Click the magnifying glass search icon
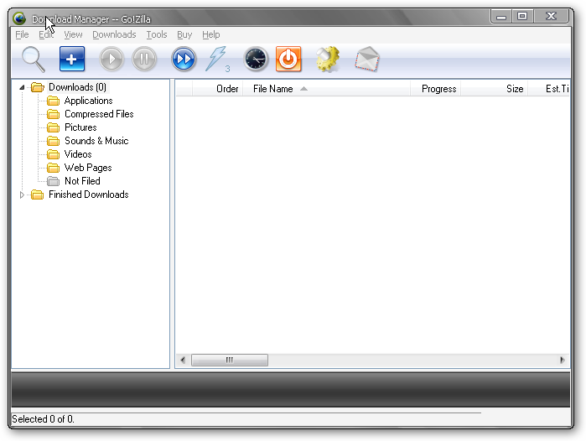Screen dimensions: 586x441 (x=34, y=60)
